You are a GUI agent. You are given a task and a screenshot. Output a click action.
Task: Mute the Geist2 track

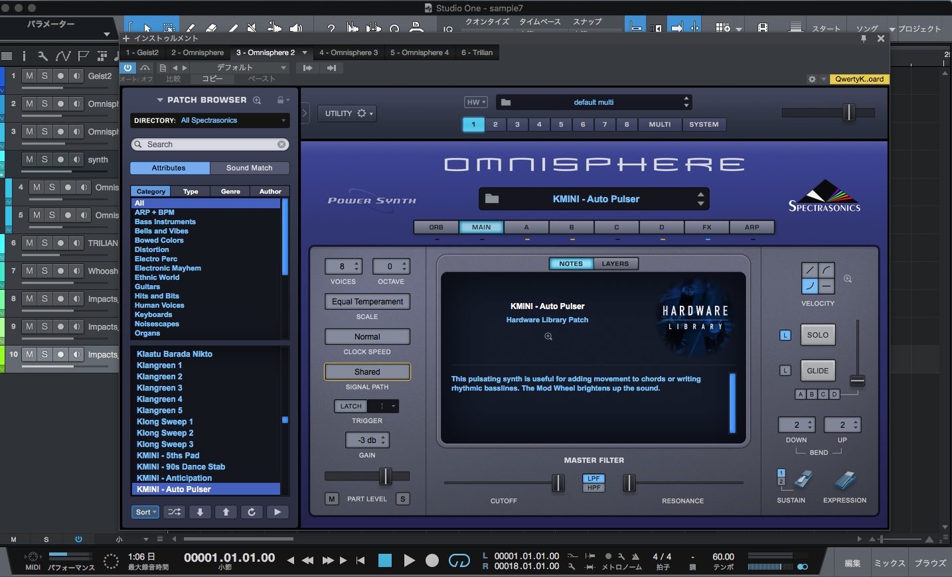(x=29, y=76)
